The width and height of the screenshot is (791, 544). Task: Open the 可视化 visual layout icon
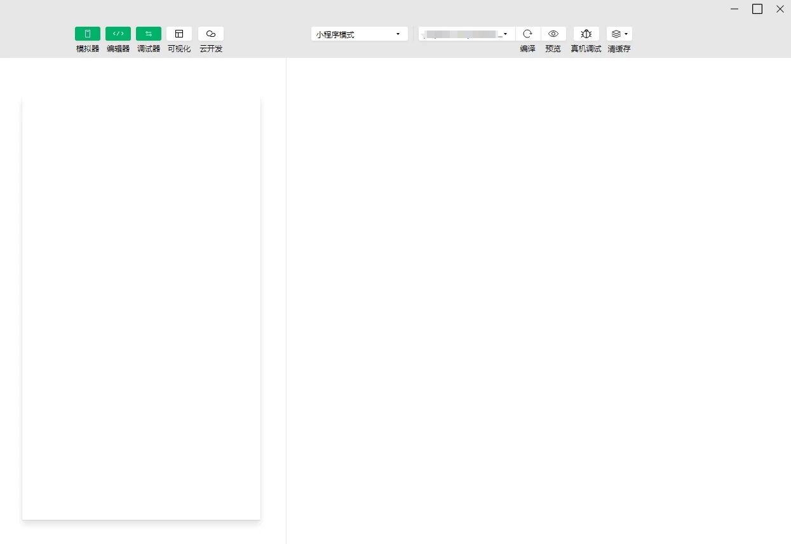pyautogui.click(x=179, y=34)
